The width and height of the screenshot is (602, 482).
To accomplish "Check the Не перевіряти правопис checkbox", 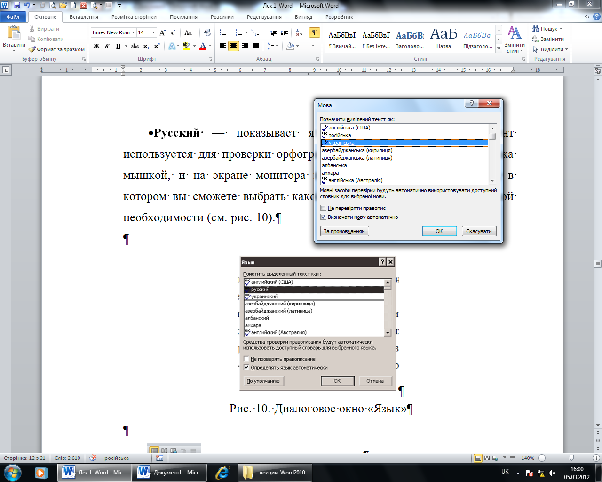I will [x=323, y=208].
